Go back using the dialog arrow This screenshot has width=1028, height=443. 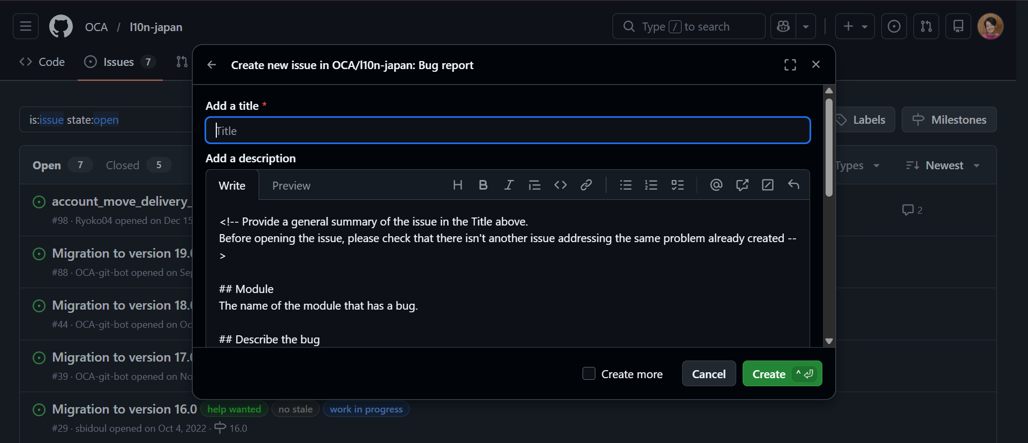click(211, 65)
